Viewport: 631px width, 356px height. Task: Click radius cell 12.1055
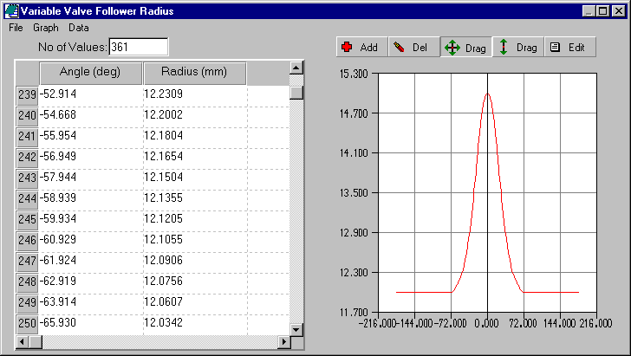click(x=195, y=241)
